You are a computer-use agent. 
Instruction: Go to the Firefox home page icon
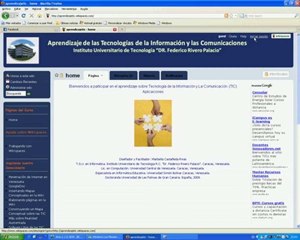[x=39, y=16]
